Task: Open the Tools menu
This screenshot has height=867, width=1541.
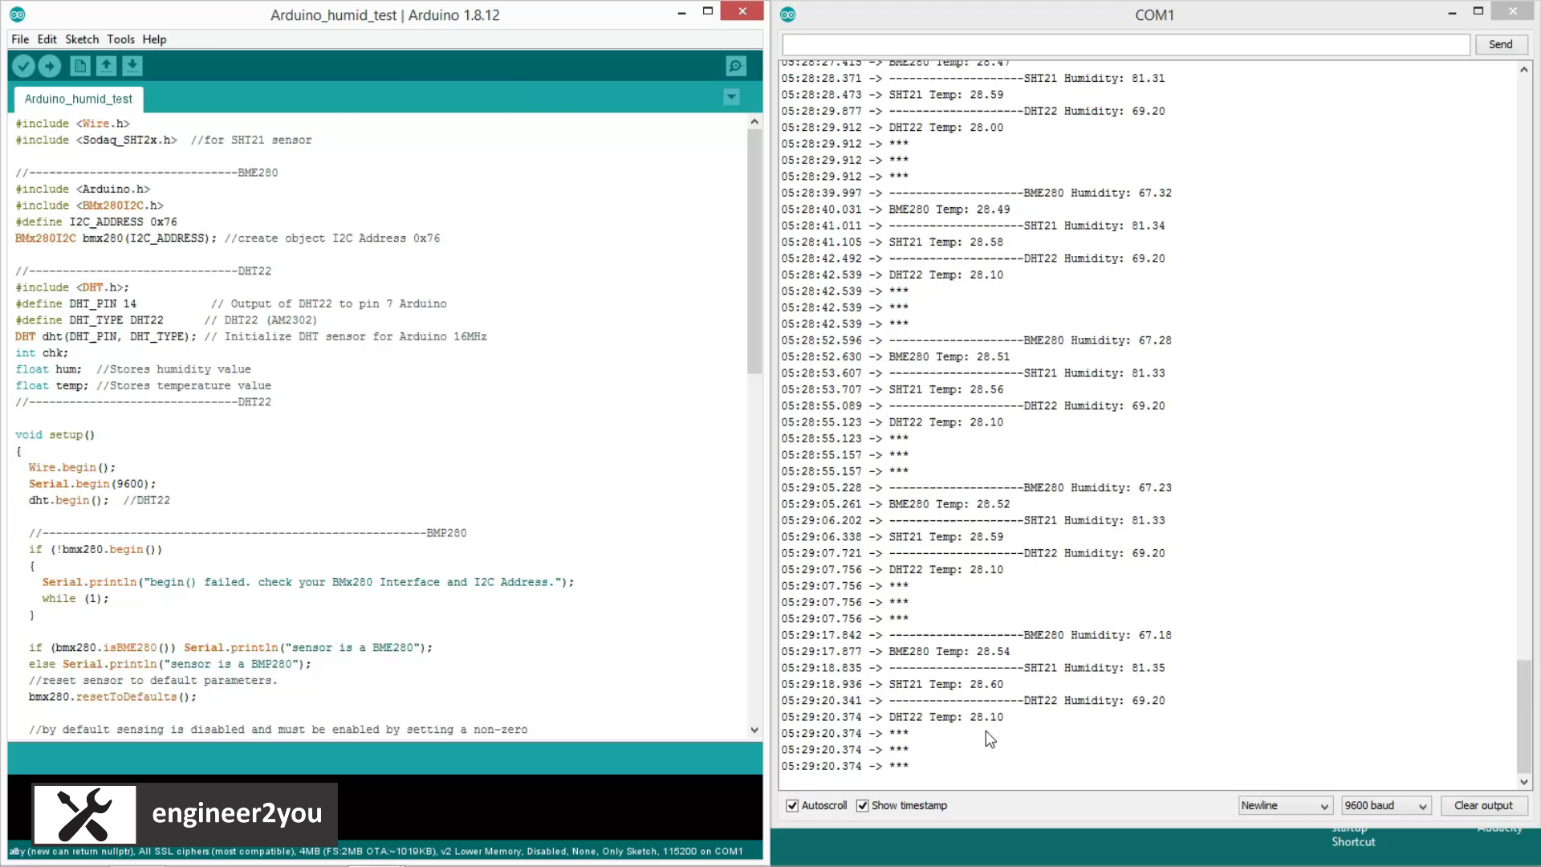Action: tap(120, 39)
